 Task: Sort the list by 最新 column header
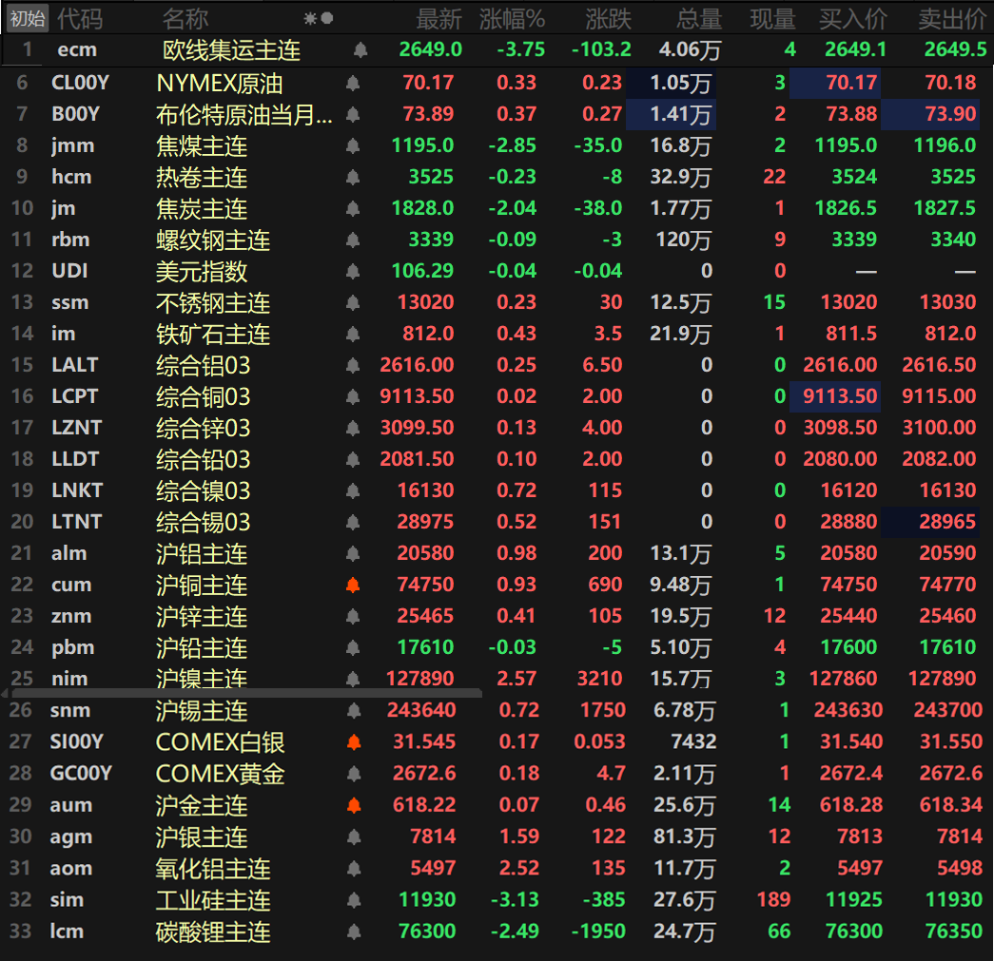click(x=439, y=18)
